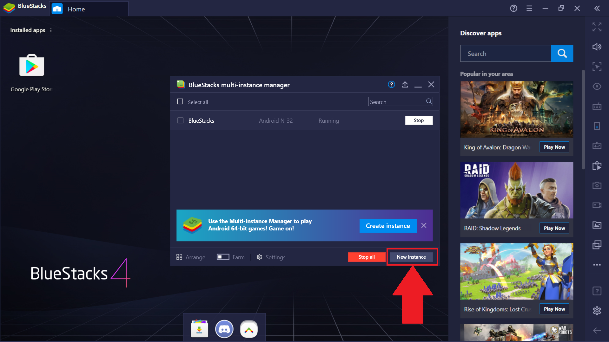Open RAID Shadow Legends thumbnail
Viewport: 609px width, 342px height.
point(517,190)
